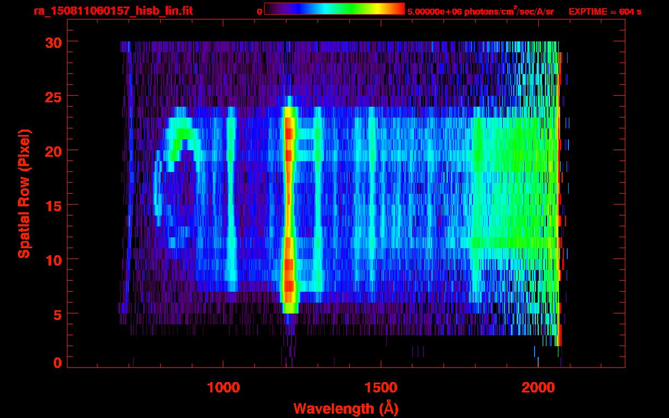This screenshot has height=418, width=669.
Task: Click the color bar minimum label 0
Action: [x=260, y=11]
